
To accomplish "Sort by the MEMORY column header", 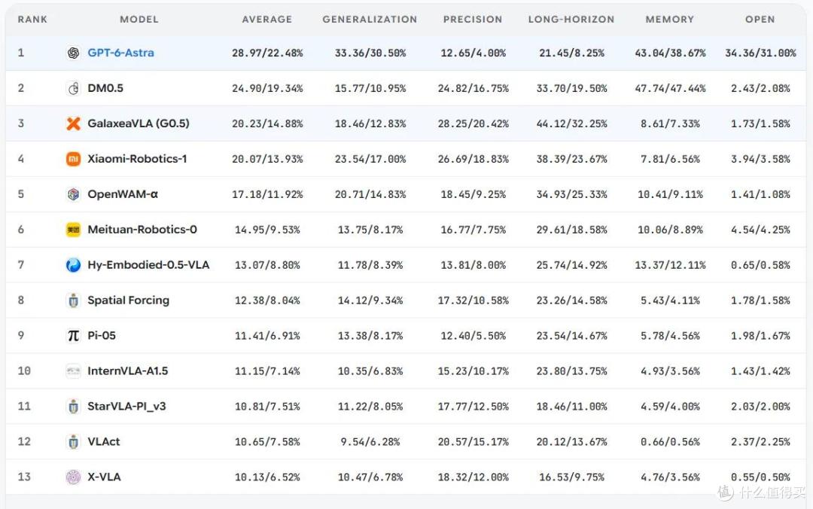I will 670,19.
